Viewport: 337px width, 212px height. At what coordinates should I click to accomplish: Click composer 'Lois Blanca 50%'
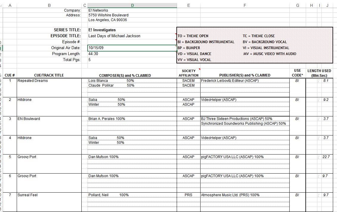coord(111,81)
